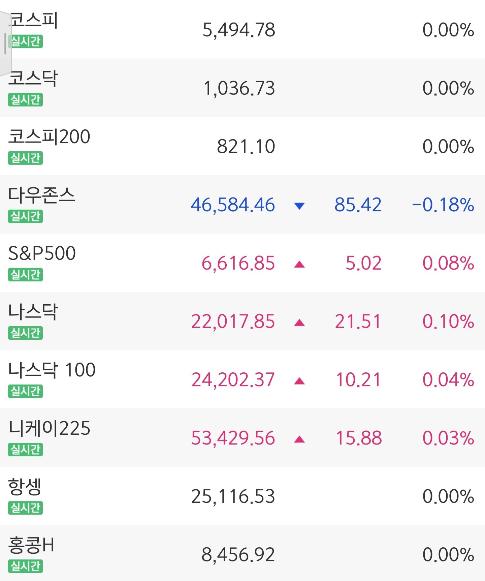Click the 0.04% change for 나스닥 100
Image resolution: width=485 pixels, height=581 pixels.
(x=448, y=380)
